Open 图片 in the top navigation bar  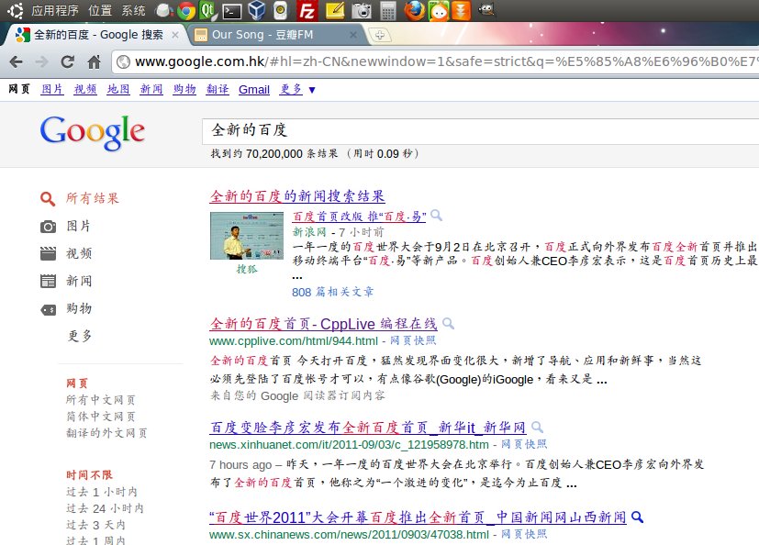click(52, 90)
